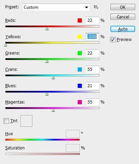This screenshot has height=164, width=139.
Task: Open the Preset dropdown arrow
Action: tap(86, 7)
